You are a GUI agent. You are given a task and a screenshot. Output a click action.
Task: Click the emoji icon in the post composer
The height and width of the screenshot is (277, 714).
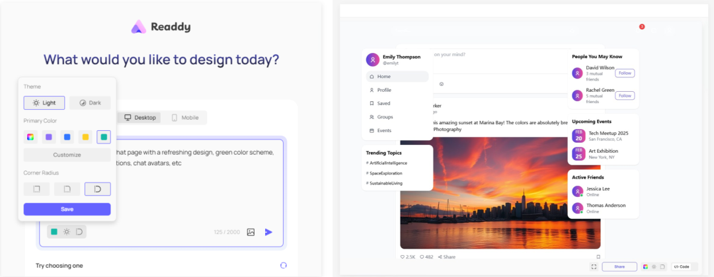pos(441,84)
